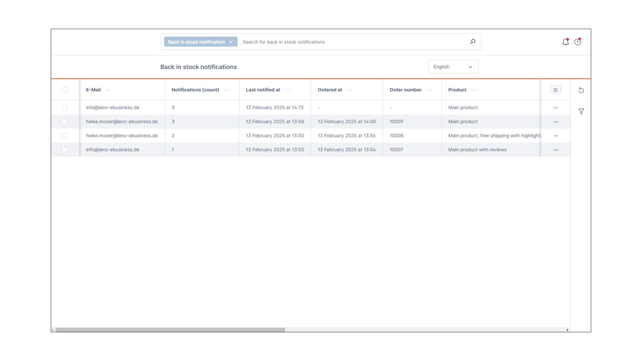Click heike.moser email in order 10008 row
This screenshot has width=642, height=361.
(122, 135)
